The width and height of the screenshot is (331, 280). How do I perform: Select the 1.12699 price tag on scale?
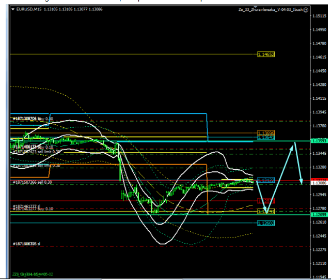318,214
